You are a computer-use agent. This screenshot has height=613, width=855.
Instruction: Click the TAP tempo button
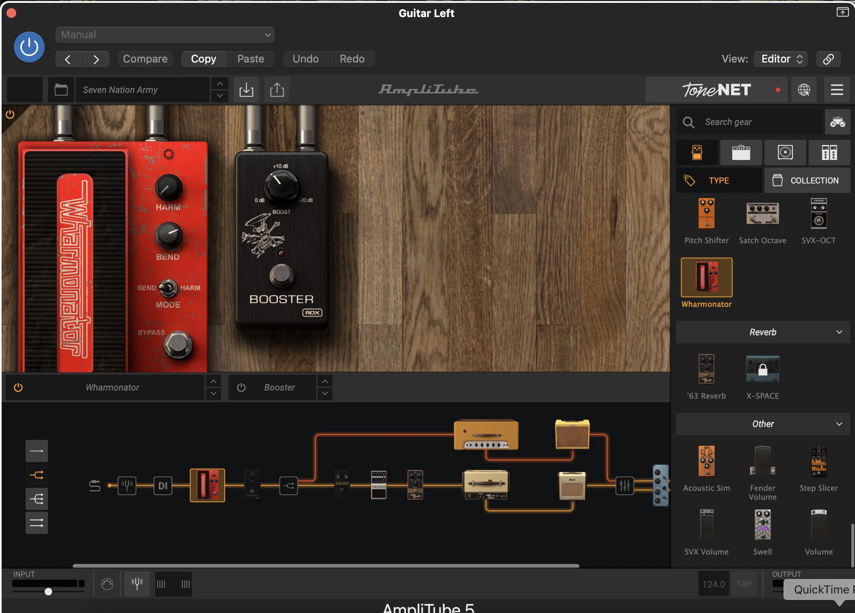pyautogui.click(x=744, y=584)
